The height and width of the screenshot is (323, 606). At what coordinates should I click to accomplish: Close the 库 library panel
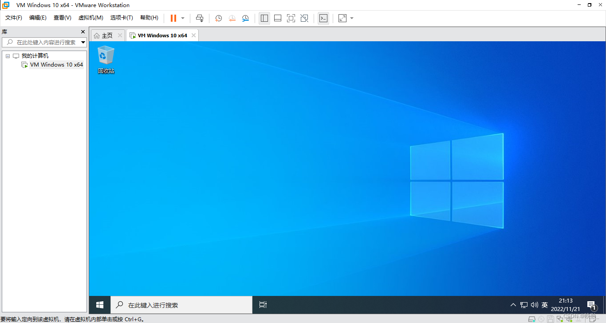(83, 32)
